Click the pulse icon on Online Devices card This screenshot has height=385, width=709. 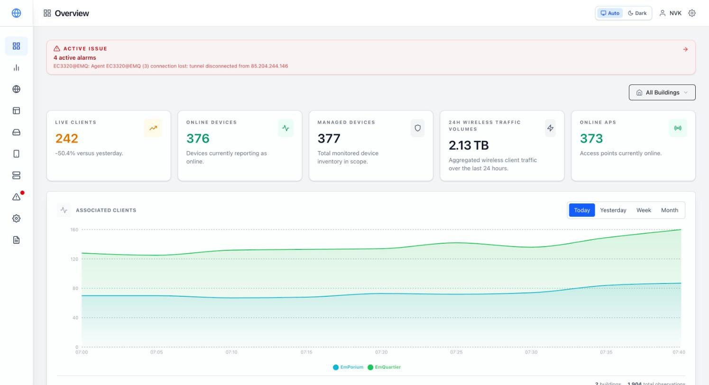285,128
